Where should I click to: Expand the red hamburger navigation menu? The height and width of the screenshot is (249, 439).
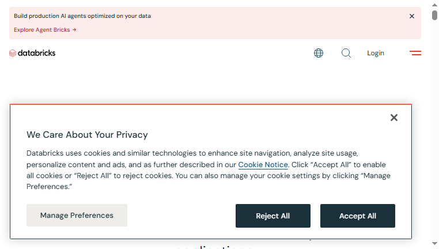(x=415, y=53)
